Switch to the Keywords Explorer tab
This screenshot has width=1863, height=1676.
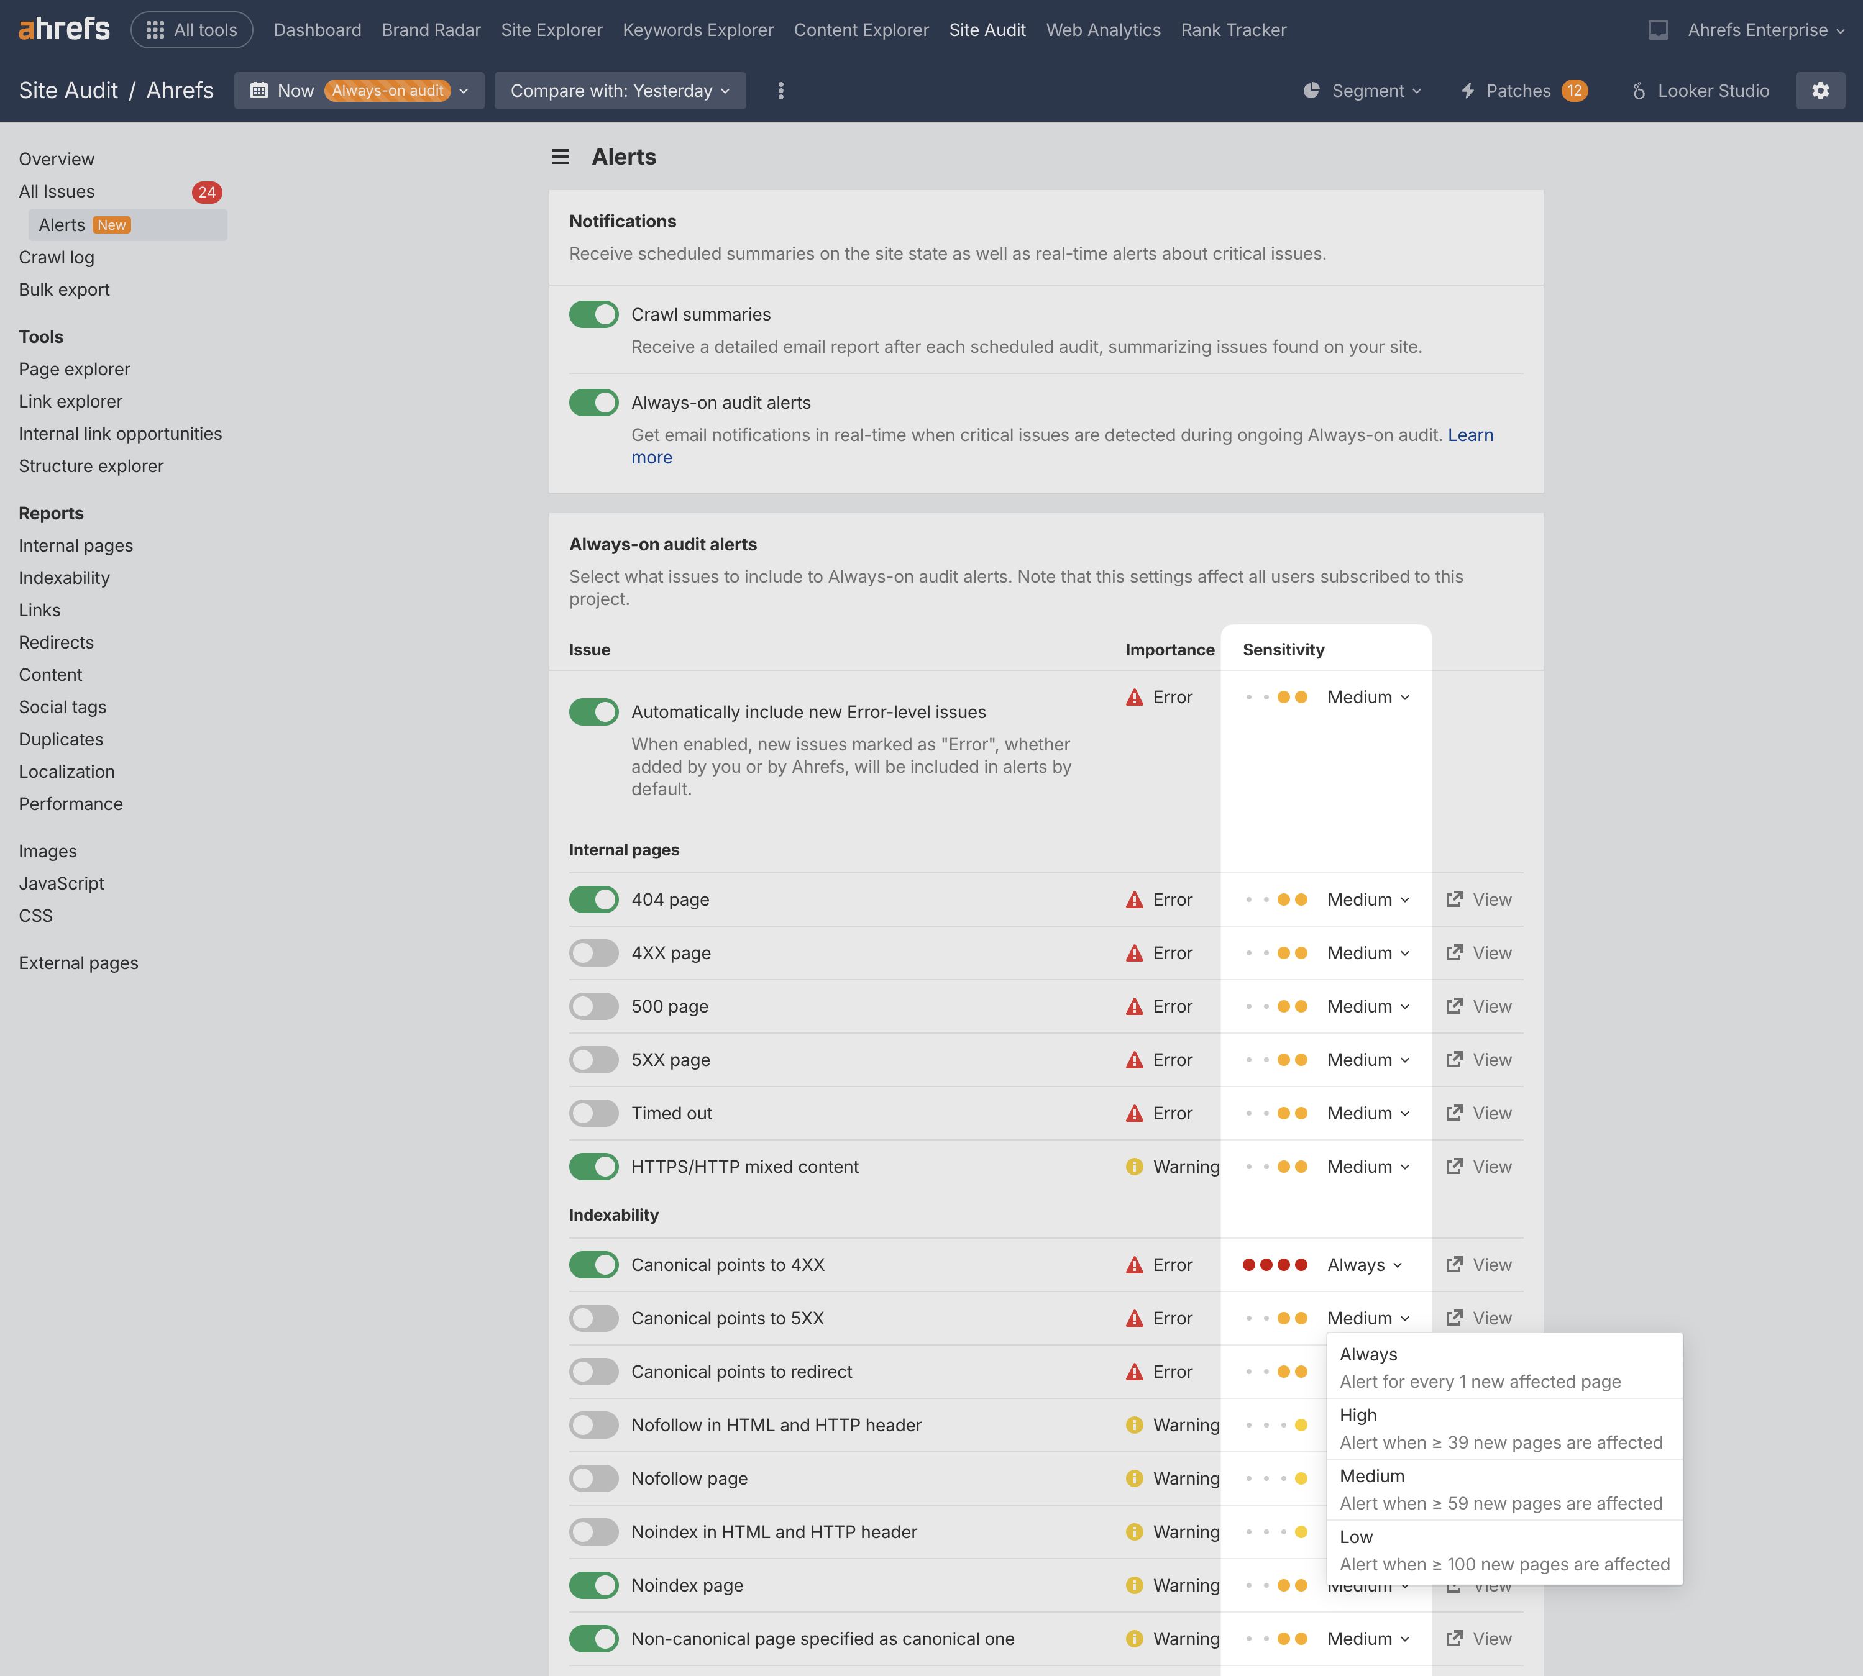coord(697,29)
